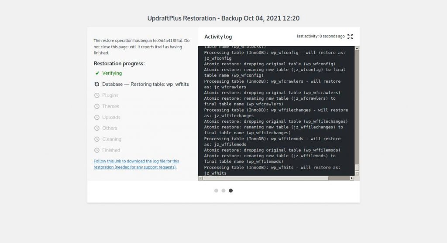Click the clock icon beside Themes
Viewport: 447px width, 243px height.
click(x=97, y=106)
